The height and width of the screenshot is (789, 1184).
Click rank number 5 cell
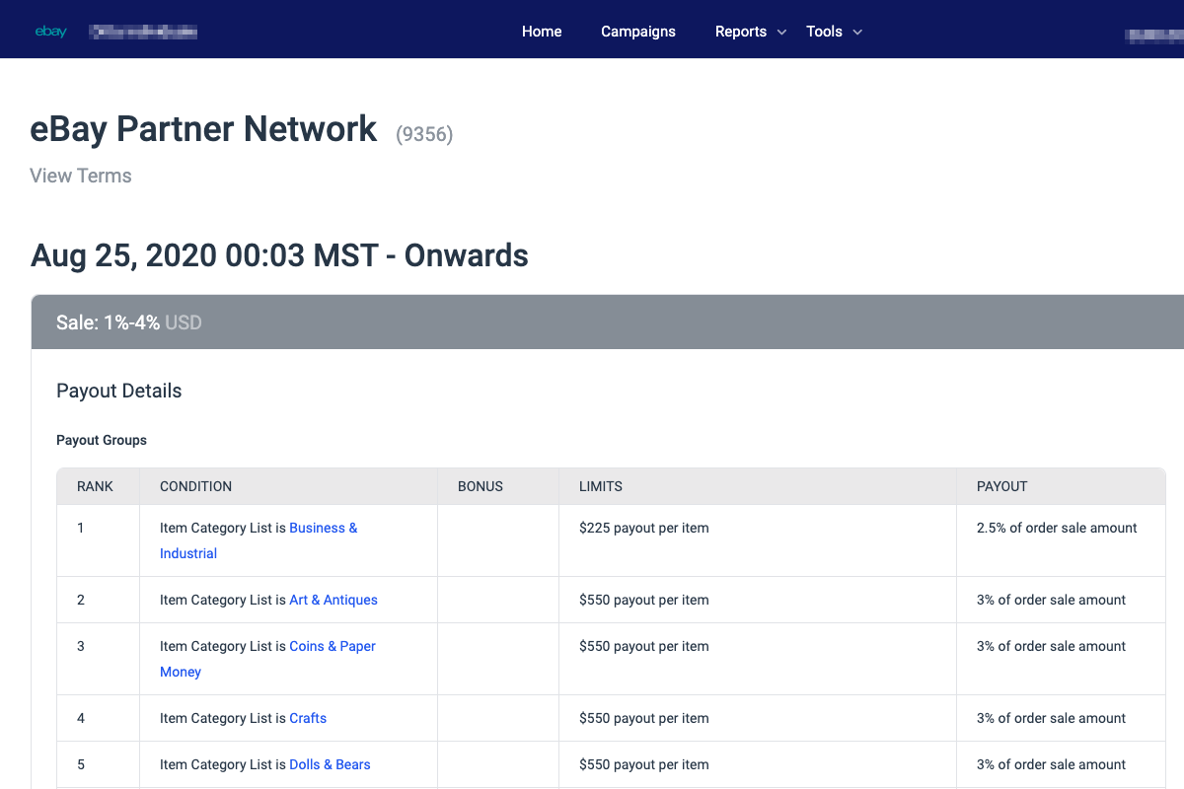pos(98,764)
